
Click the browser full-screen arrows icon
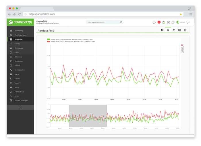[190, 9]
